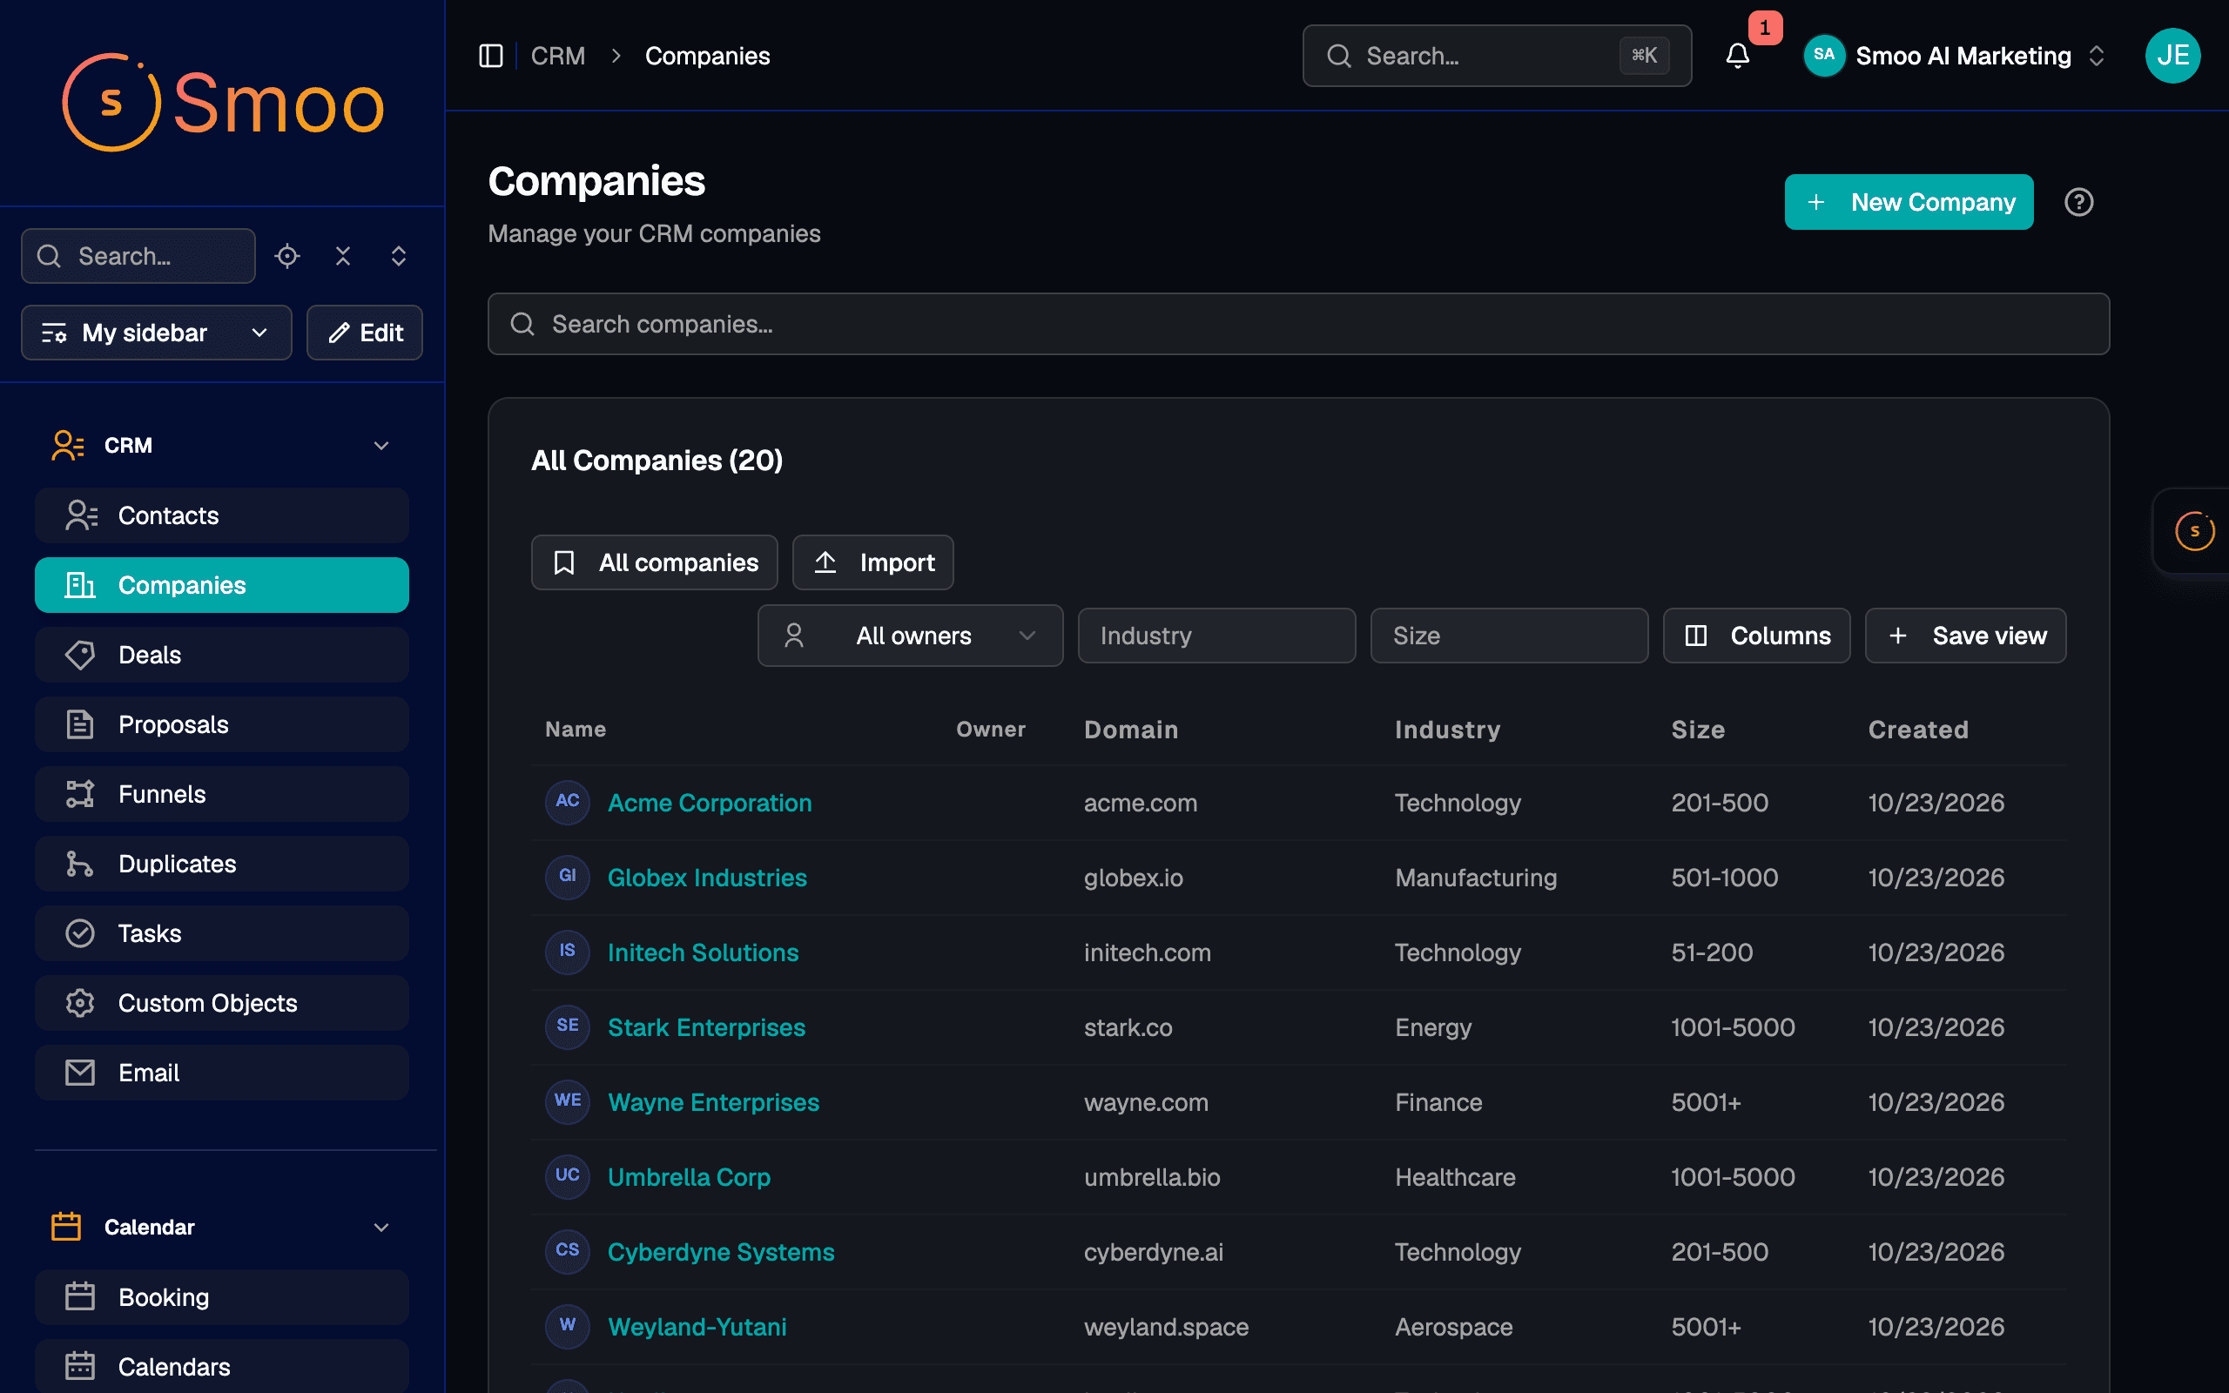Open Custom Objects in the sidebar

coord(222,1003)
